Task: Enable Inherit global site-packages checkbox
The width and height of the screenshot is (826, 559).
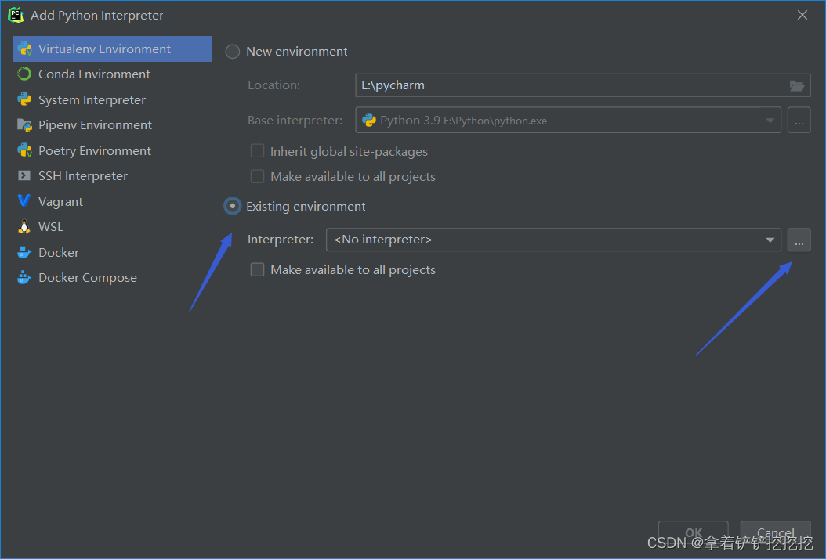Action: point(257,151)
